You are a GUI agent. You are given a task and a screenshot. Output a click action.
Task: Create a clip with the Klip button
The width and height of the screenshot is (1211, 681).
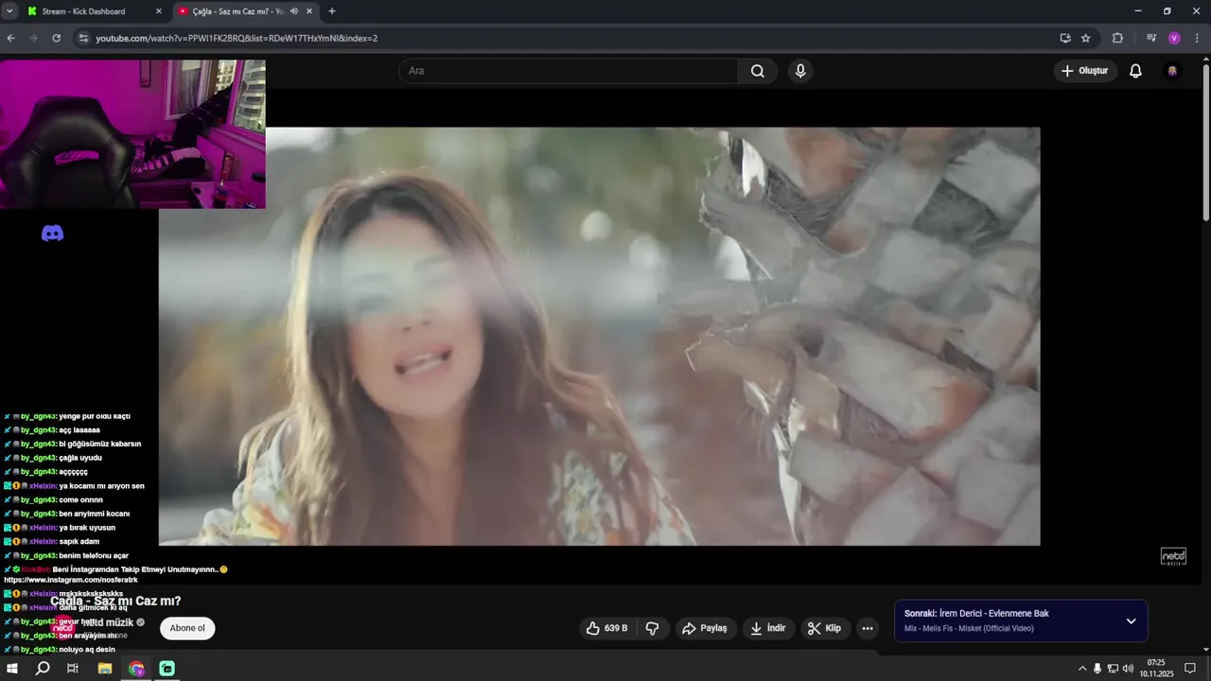(824, 628)
